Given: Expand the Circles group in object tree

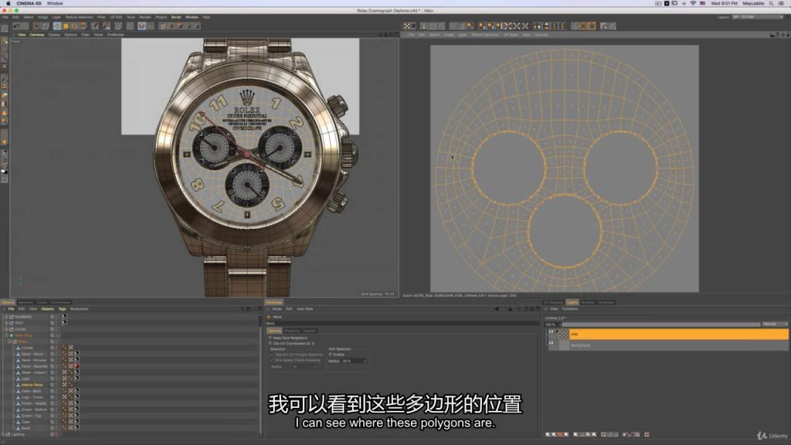Looking at the screenshot, I should coord(6,329).
